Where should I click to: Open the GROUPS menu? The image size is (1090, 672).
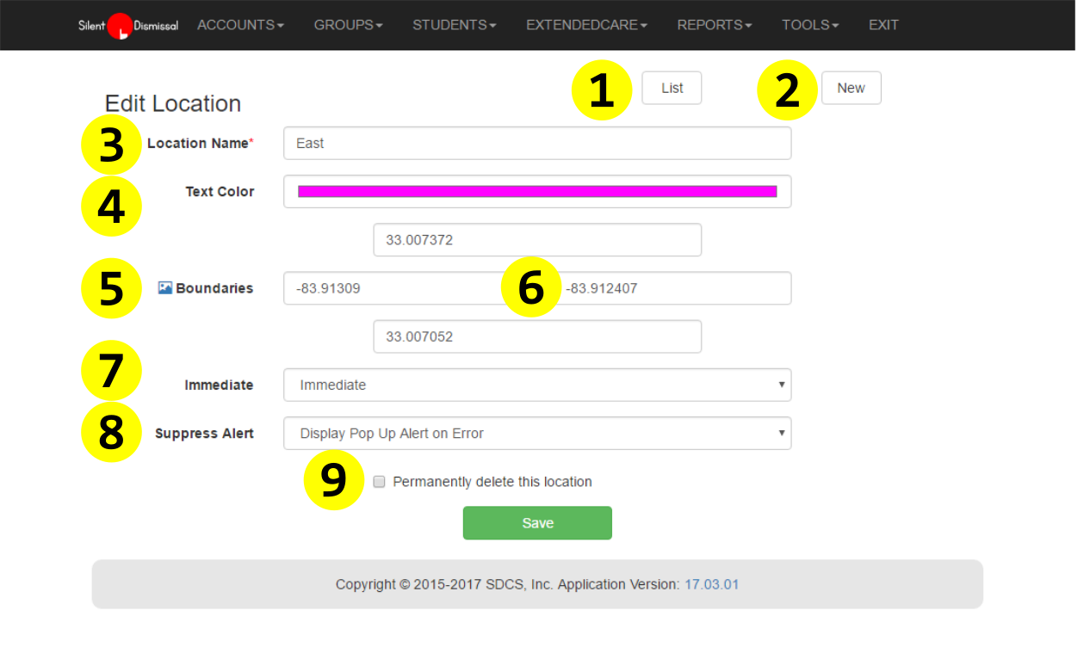point(348,25)
